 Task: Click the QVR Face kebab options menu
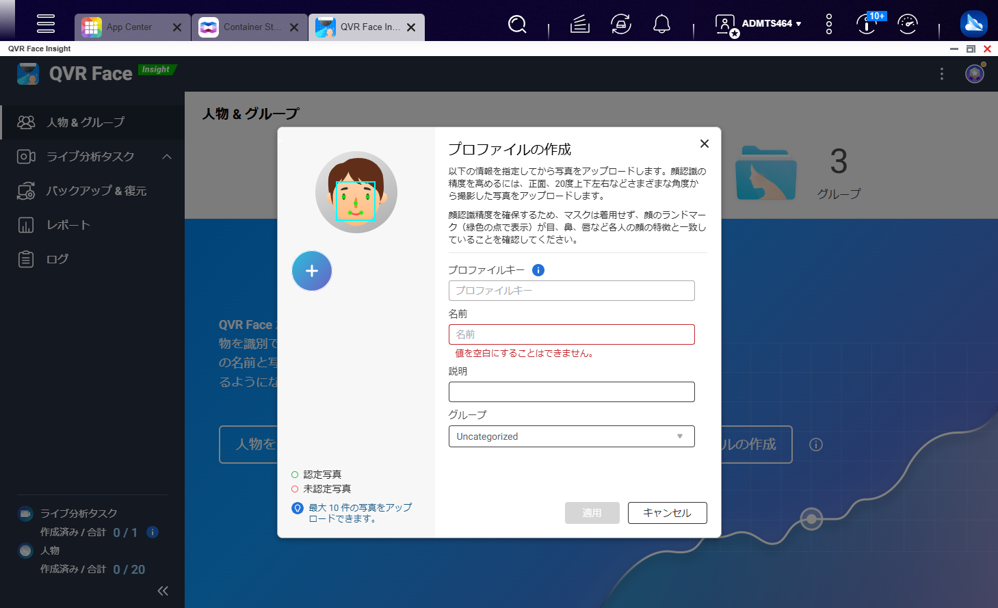click(942, 73)
